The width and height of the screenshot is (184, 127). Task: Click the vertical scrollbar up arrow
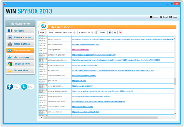coord(175,38)
